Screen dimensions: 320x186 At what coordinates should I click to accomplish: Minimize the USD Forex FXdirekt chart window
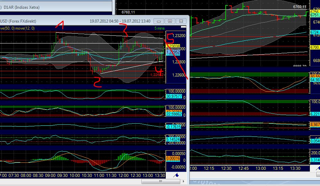click(x=159, y=21)
